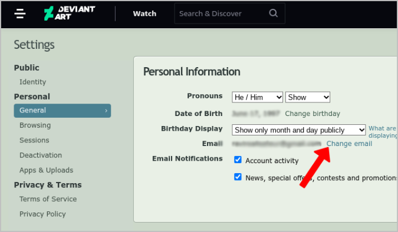Image resolution: width=398 pixels, height=232 pixels.
Task: Toggle News and special offers notifications
Action: tap(238, 177)
